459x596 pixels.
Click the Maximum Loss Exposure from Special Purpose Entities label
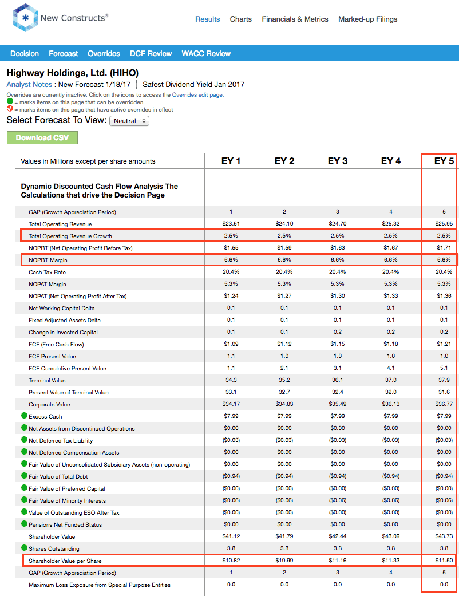point(100,585)
